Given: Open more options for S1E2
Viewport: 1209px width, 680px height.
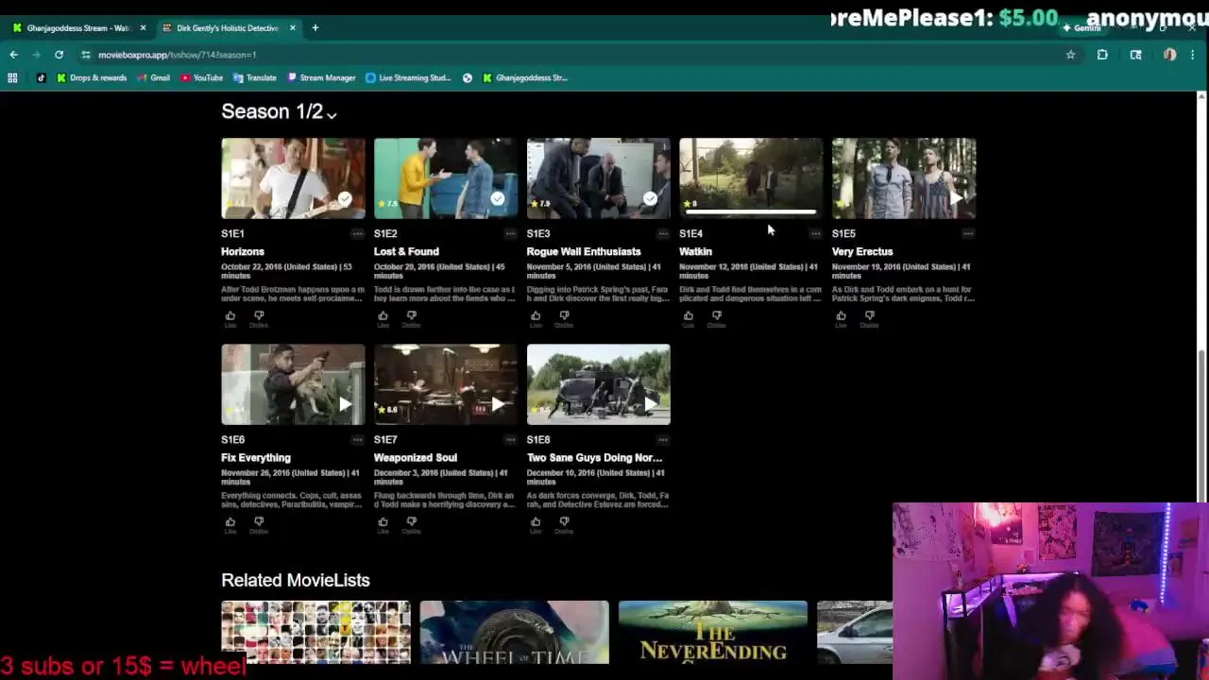Looking at the screenshot, I should pyautogui.click(x=510, y=233).
